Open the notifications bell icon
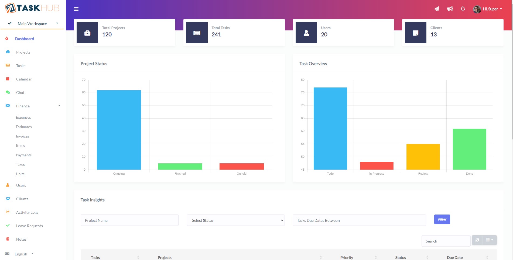The height and width of the screenshot is (260, 513). tap(463, 9)
